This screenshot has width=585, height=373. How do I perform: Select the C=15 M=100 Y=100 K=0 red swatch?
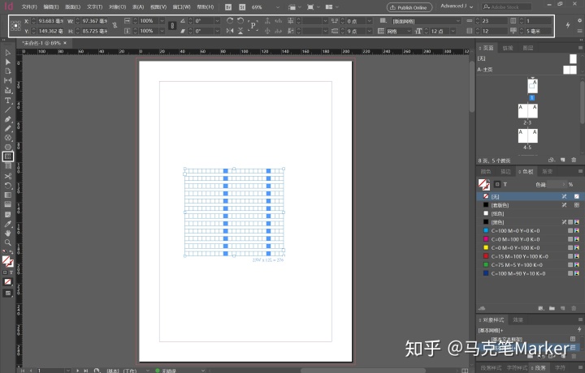[x=526, y=256]
